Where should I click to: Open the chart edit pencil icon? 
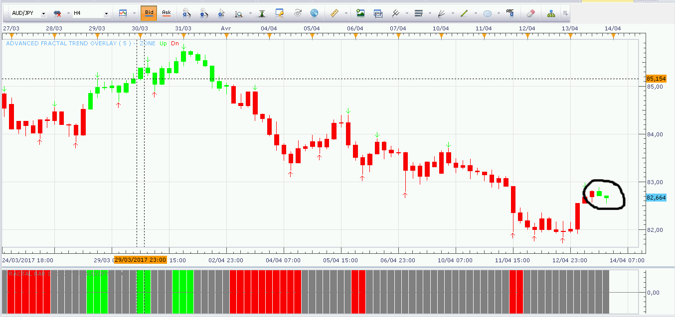click(x=280, y=13)
